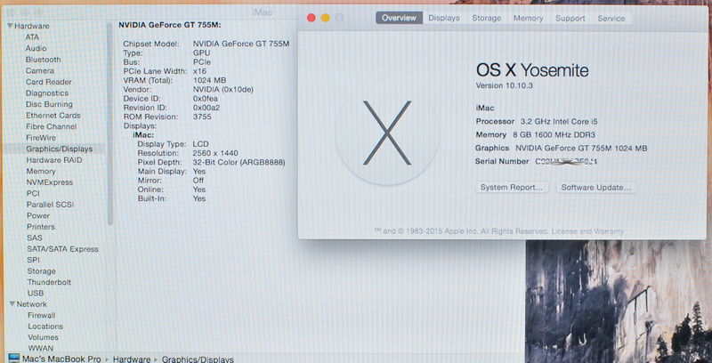
Task: Click the Software Update button
Action: [x=596, y=188]
